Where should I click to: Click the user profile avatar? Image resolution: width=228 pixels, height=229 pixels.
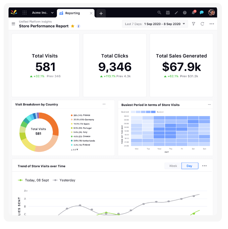[x=211, y=13]
